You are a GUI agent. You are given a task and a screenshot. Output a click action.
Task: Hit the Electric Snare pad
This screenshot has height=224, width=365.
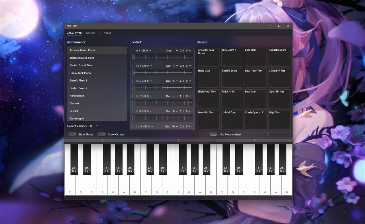pos(232,78)
